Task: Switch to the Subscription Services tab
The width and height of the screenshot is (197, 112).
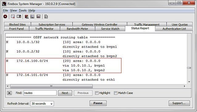Action: (52, 24)
